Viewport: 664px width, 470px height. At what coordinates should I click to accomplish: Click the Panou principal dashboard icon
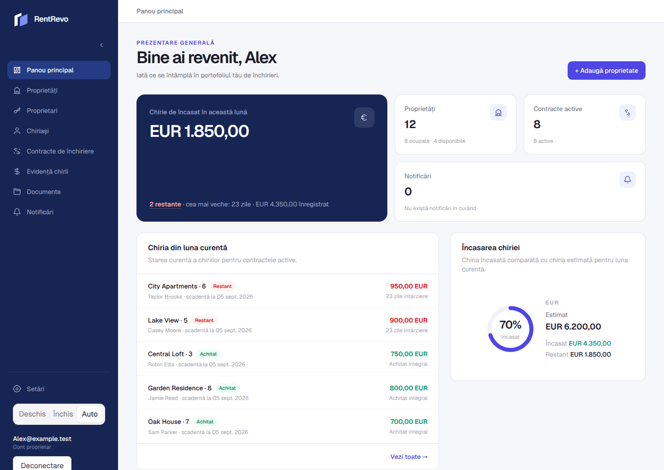coord(17,70)
